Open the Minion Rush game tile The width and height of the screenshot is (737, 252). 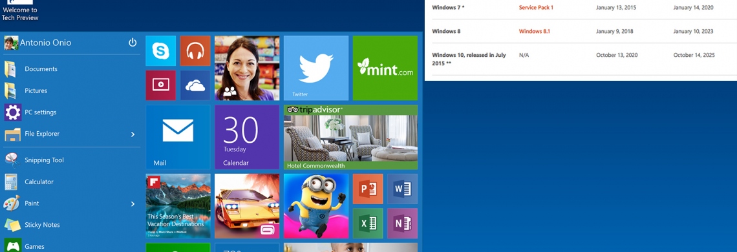click(316, 206)
